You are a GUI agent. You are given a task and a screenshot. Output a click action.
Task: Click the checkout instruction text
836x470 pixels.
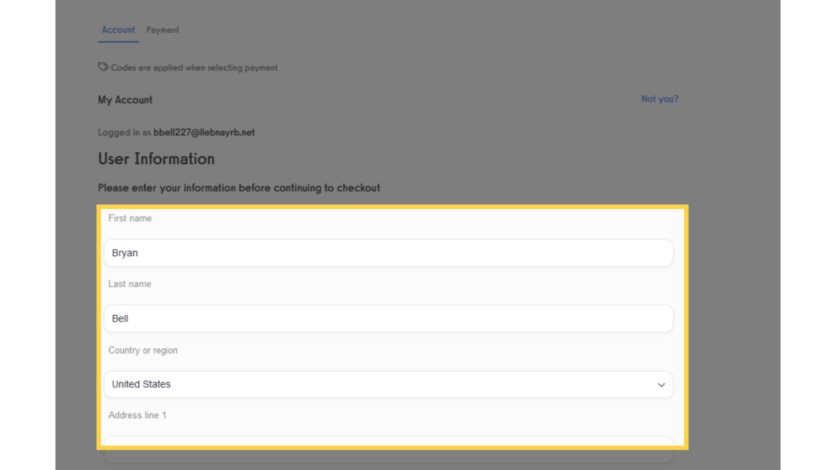239,188
